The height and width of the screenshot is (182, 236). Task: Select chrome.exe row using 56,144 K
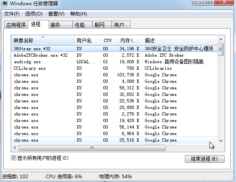point(114,127)
